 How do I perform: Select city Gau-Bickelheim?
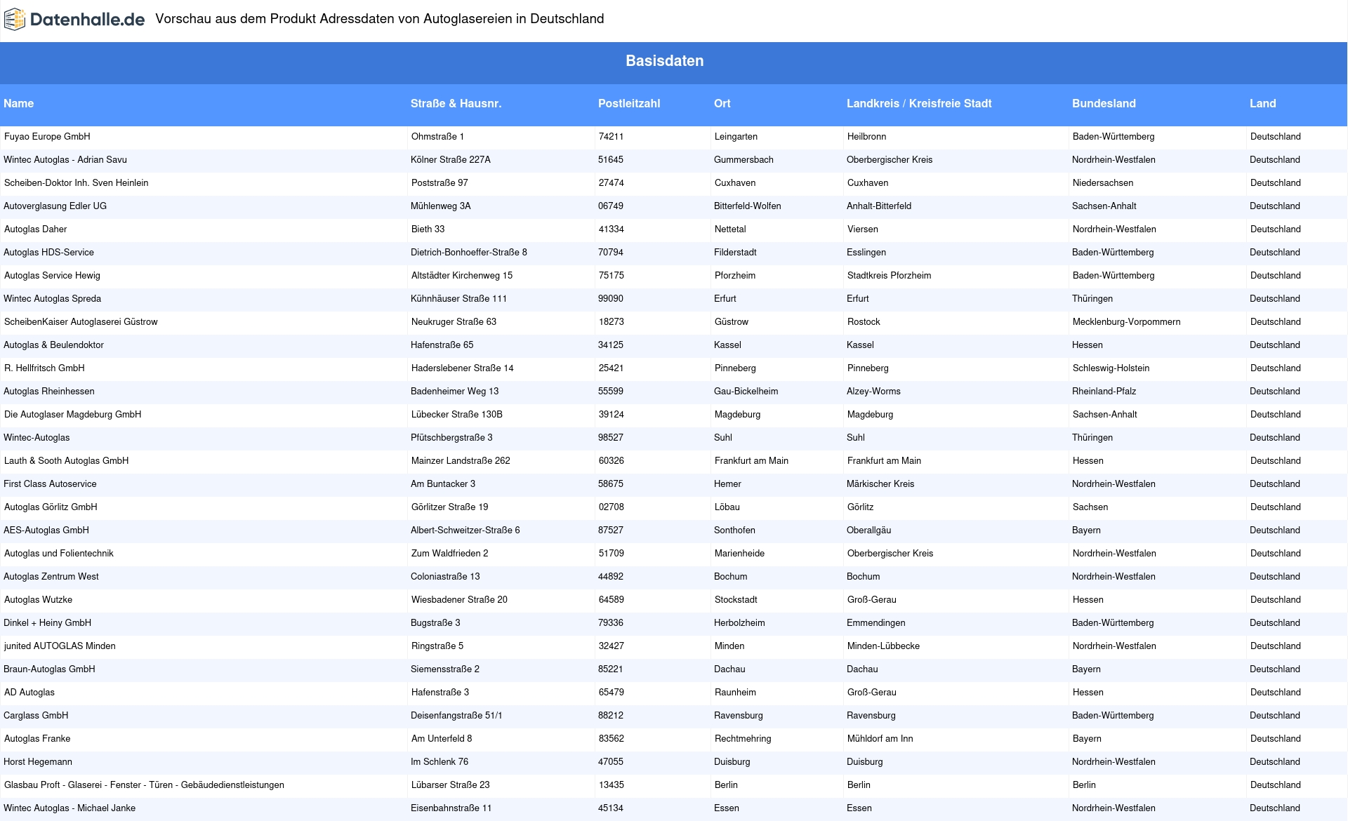(746, 392)
